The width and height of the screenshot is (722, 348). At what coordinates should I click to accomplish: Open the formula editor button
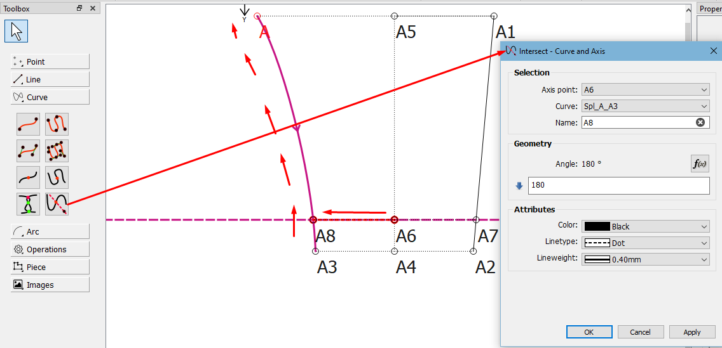click(700, 164)
